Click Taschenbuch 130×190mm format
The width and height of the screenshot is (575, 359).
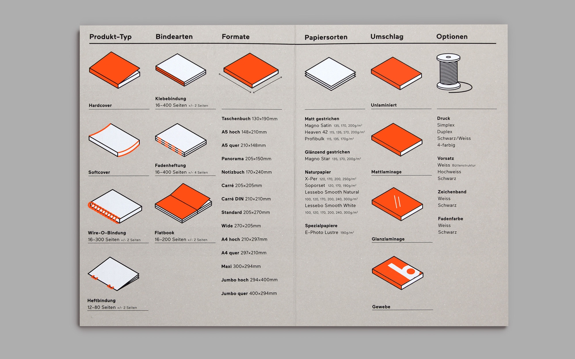[249, 119]
